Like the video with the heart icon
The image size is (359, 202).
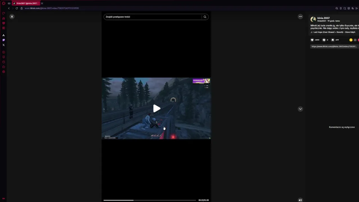tap(312, 40)
